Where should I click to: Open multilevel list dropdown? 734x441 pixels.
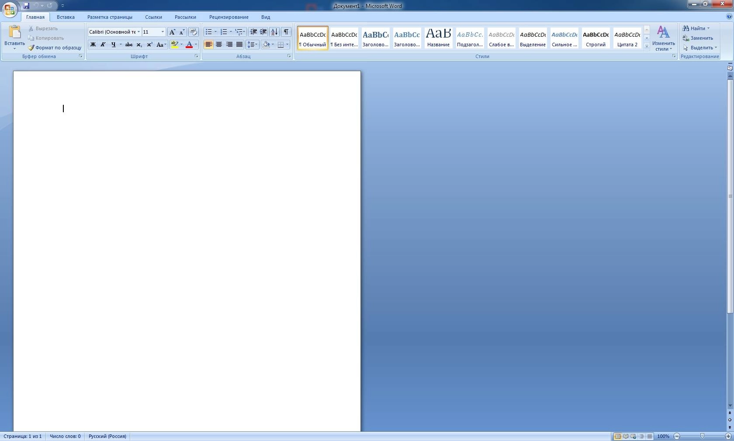pos(244,32)
